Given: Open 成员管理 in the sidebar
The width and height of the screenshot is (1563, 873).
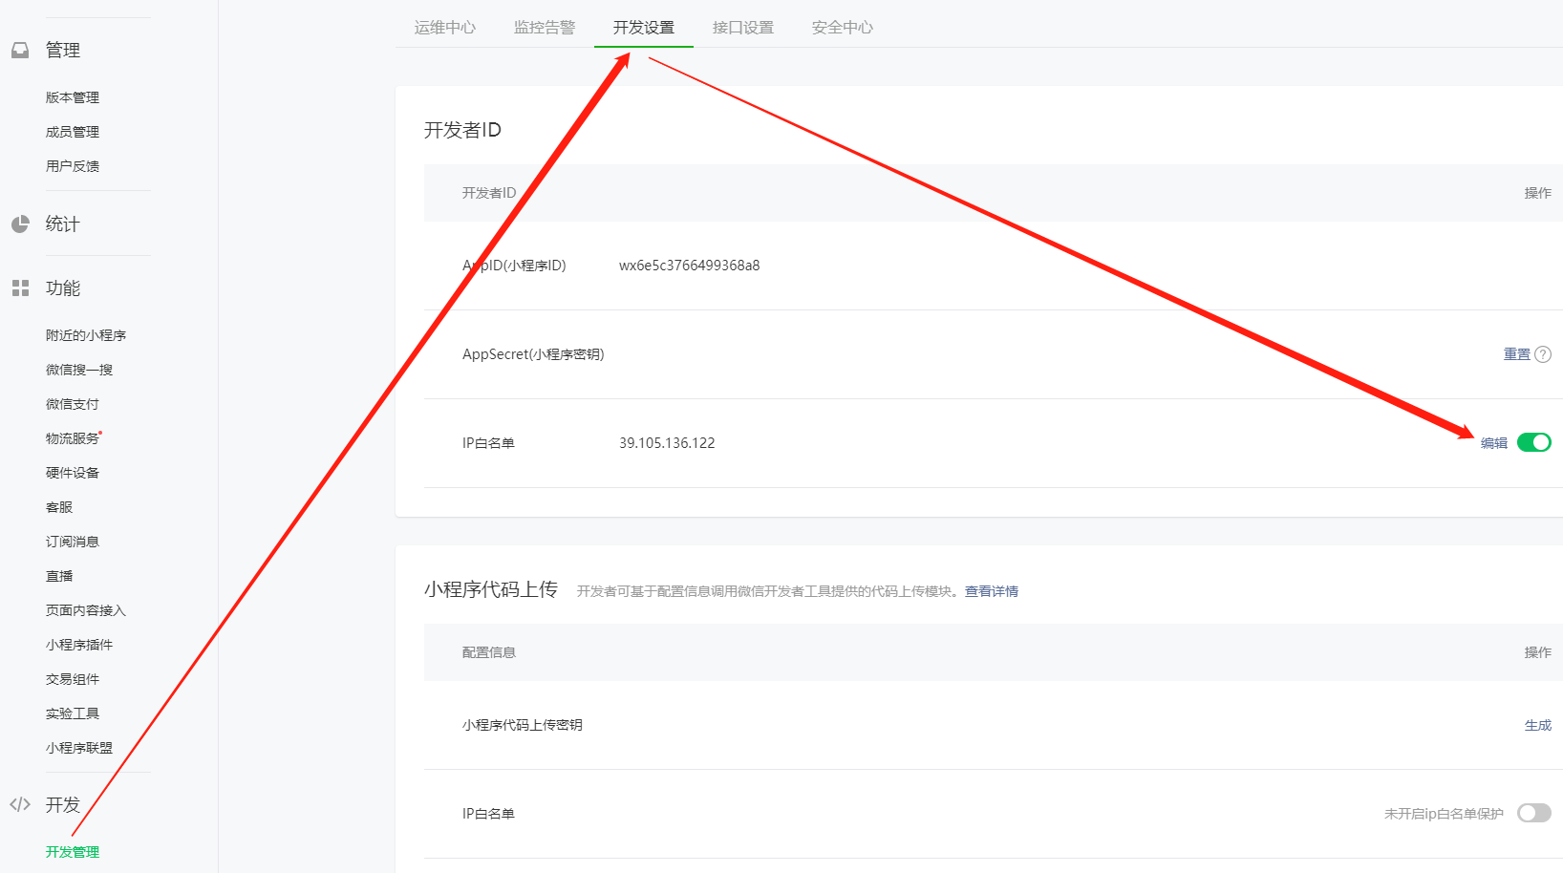Looking at the screenshot, I should [x=73, y=132].
